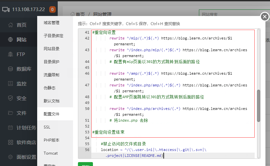This screenshot has width=270, height=166.
Task: Click the mip页面 301 comment on line 44
Action: click(155, 62)
